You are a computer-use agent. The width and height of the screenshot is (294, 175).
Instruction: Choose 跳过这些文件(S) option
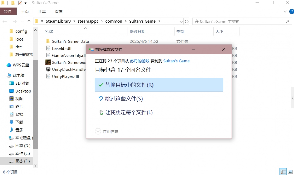click(124, 99)
